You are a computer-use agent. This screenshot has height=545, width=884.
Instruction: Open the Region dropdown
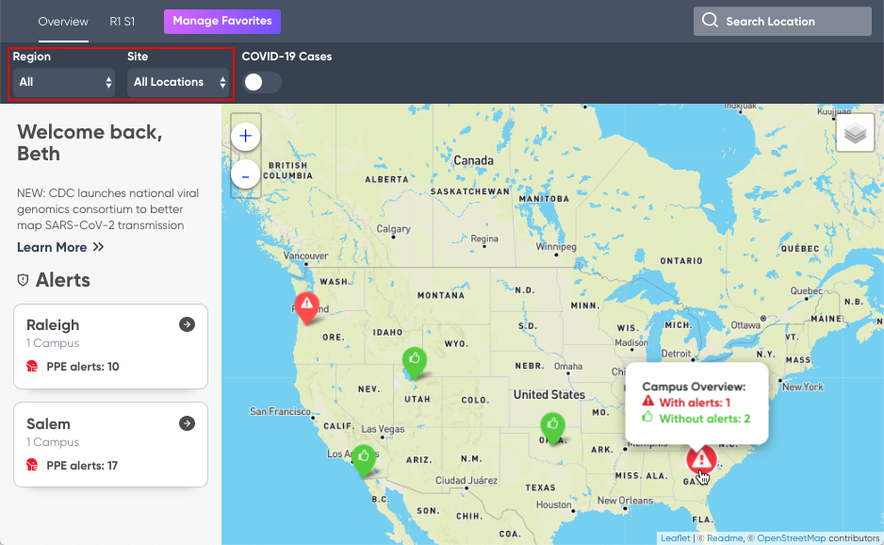pos(64,82)
